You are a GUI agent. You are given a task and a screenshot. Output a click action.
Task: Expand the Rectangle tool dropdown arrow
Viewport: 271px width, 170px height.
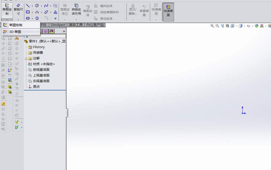click(32, 12)
